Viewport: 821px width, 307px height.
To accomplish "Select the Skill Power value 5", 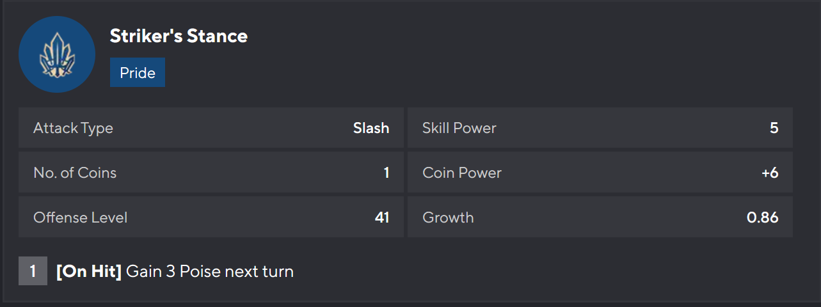I will (774, 128).
